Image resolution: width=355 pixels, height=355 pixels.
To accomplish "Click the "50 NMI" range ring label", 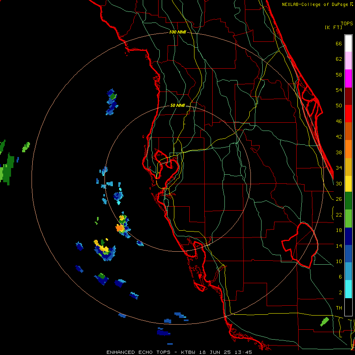I will point(177,105).
